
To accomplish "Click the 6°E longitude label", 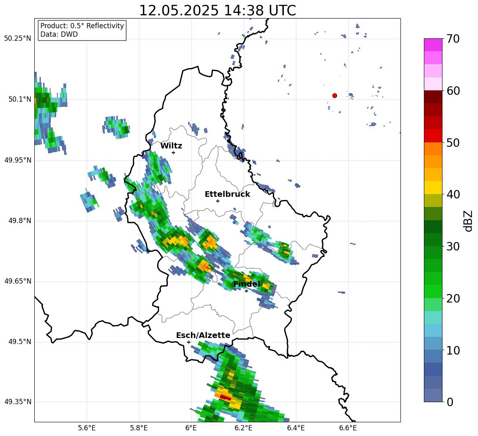I will pos(191,428).
